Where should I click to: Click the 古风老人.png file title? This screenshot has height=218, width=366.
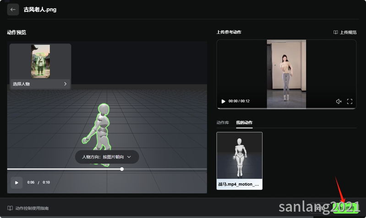pyautogui.click(x=40, y=10)
